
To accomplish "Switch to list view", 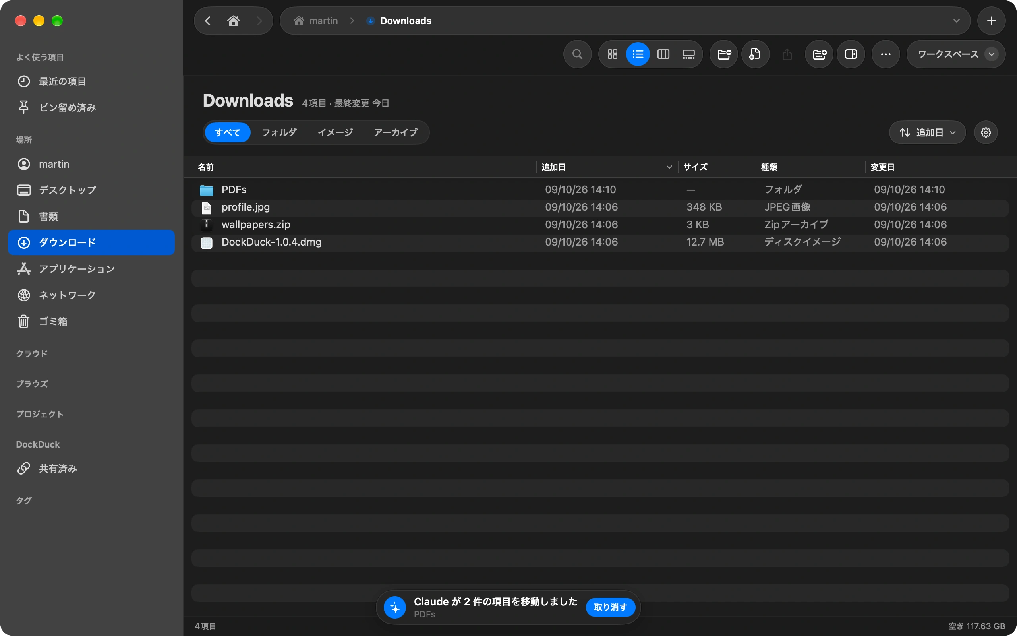I will point(638,54).
